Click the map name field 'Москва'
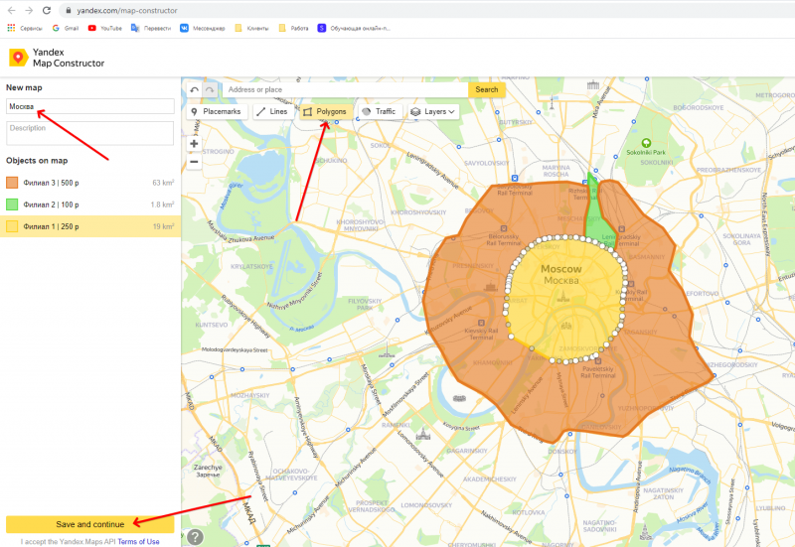795x547 pixels. [89, 106]
